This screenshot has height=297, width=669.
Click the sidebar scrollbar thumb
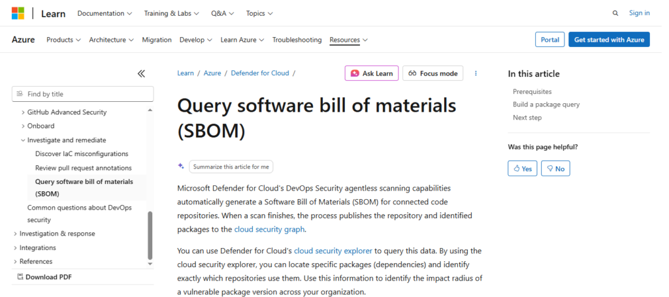click(x=150, y=235)
